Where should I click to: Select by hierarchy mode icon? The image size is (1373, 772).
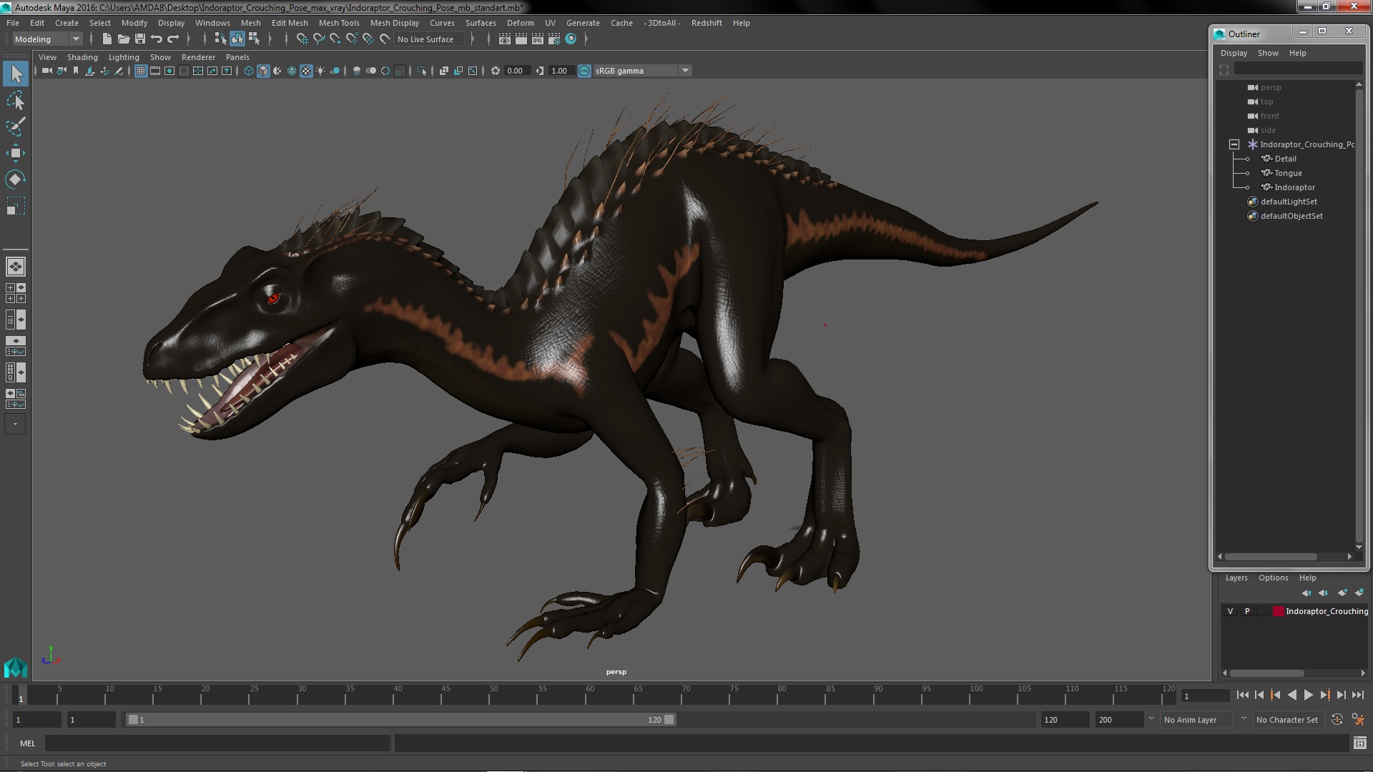click(x=220, y=39)
